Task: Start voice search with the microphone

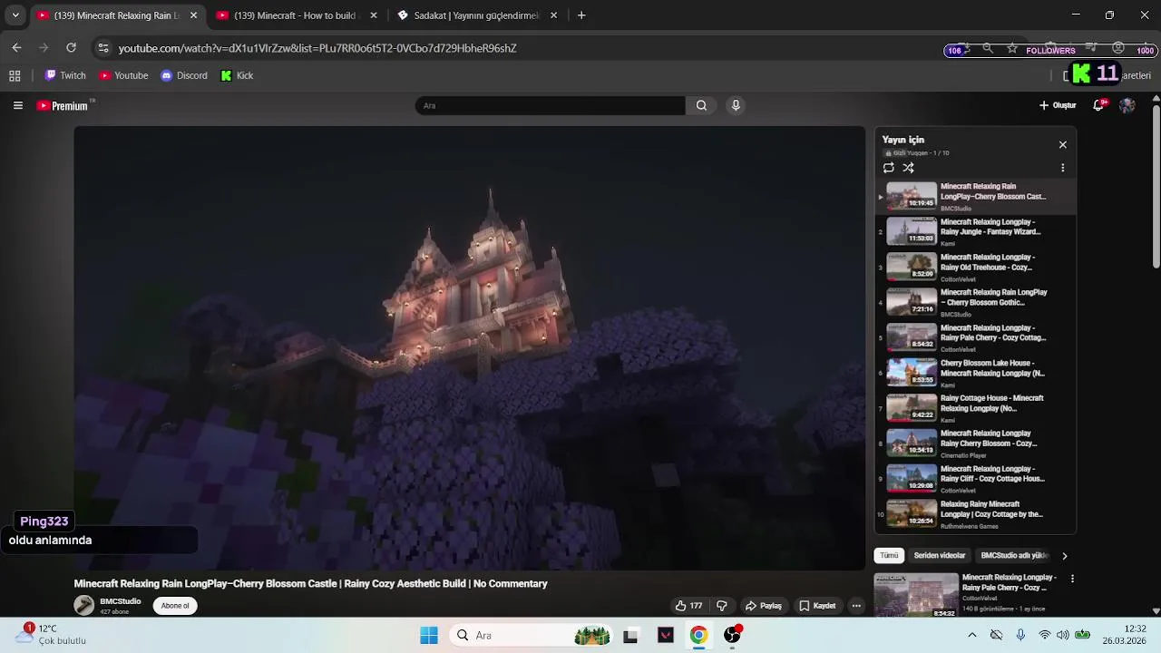Action: tap(736, 105)
